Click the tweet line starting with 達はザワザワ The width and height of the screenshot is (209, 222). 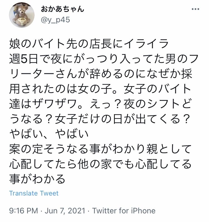(x=100, y=104)
